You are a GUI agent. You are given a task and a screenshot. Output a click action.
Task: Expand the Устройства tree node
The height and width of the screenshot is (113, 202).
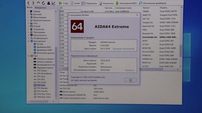pyautogui.click(x=28, y=29)
